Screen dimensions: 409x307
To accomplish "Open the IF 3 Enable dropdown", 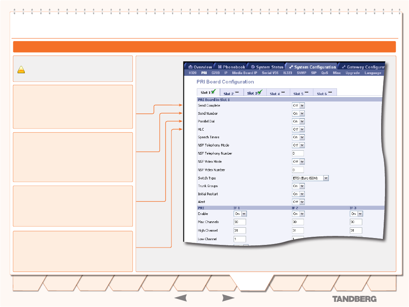I will (356, 214).
